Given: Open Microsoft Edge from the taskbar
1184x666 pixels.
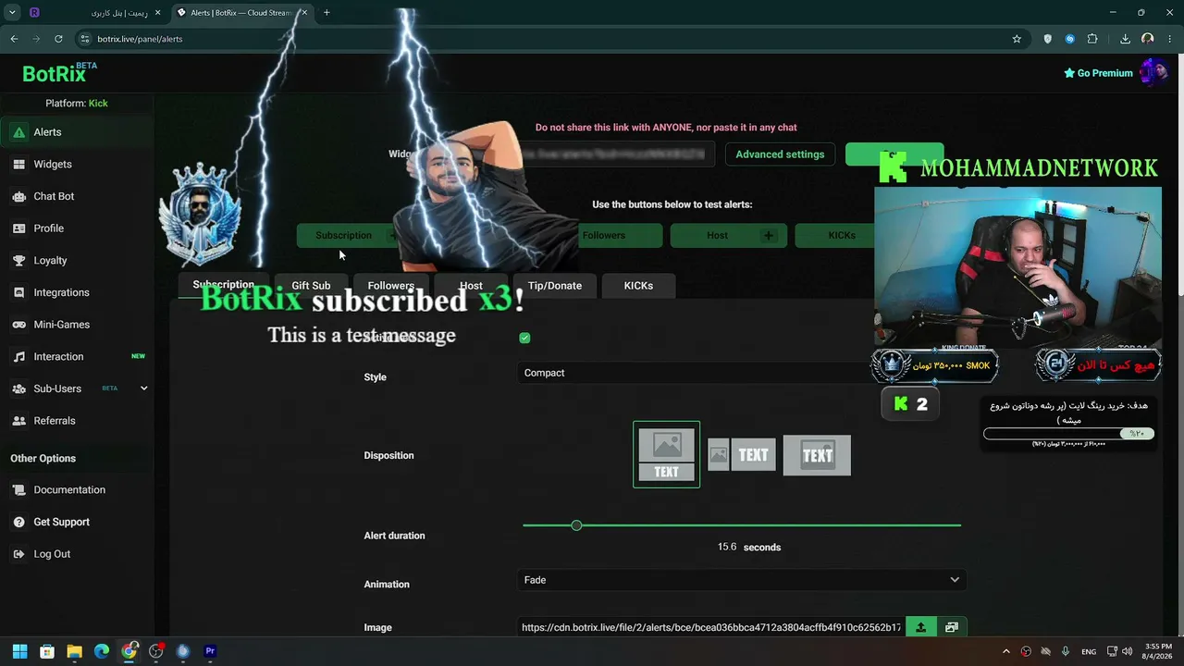Looking at the screenshot, I should pos(102,651).
